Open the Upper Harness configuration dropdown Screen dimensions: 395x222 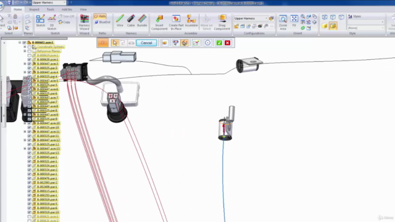251,18
